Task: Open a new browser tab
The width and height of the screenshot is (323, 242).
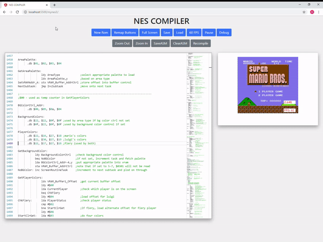Action: [54, 5]
